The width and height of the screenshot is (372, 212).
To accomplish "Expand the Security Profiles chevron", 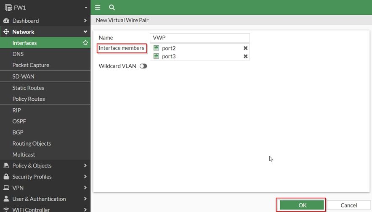I will (x=85, y=176).
